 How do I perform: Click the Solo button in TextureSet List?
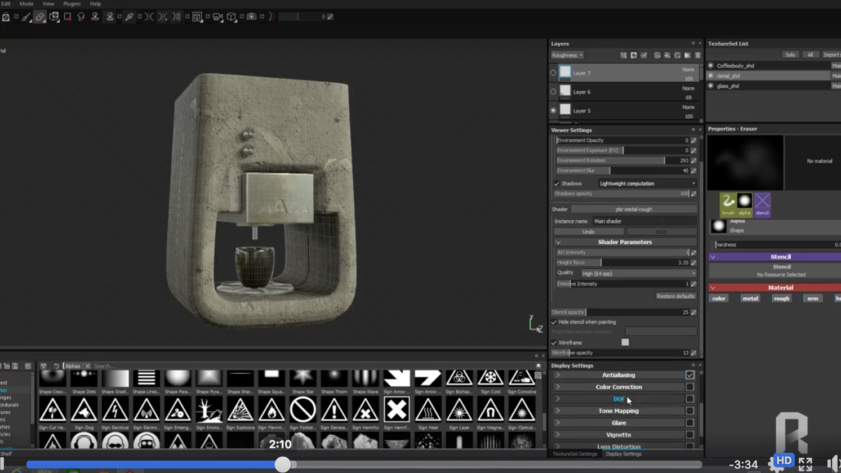click(790, 55)
